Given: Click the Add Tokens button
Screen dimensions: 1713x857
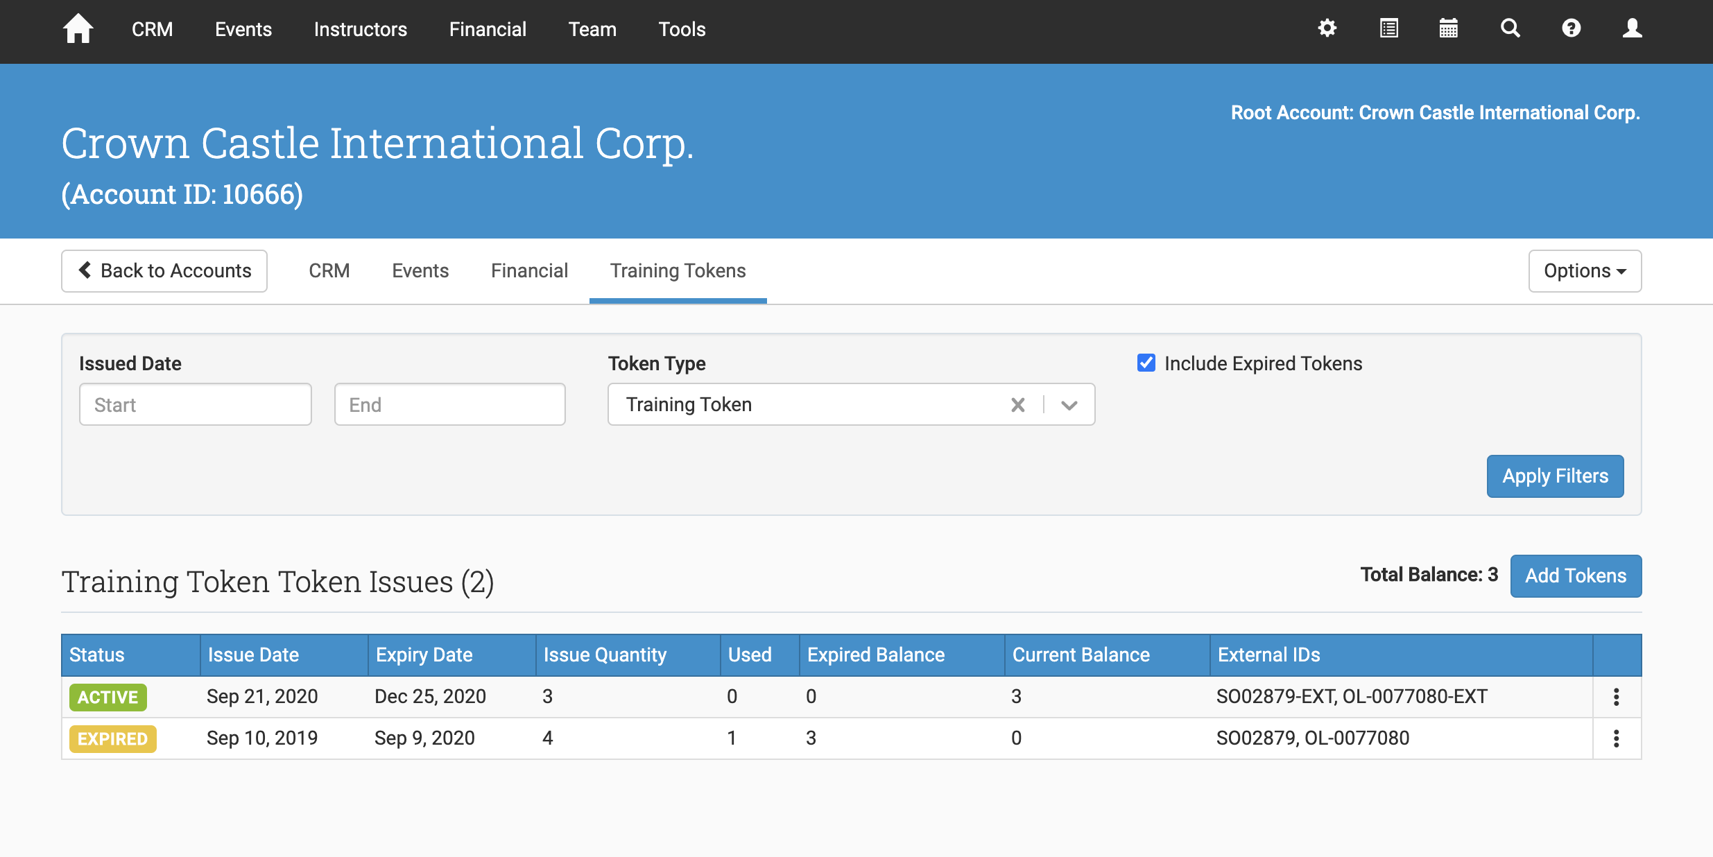Looking at the screenshot, I should point(1576,576).
